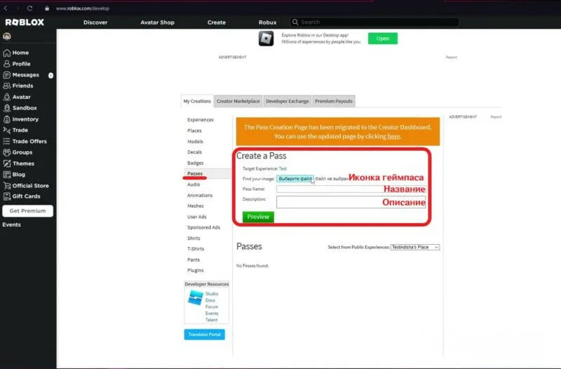Click the Gift Cards icon
561x369 pixels.
7,196
